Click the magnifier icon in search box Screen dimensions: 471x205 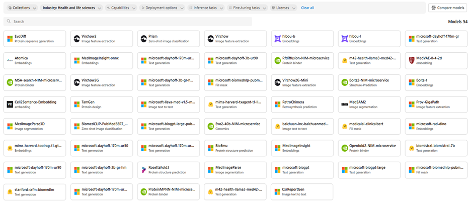click(9, 22)
